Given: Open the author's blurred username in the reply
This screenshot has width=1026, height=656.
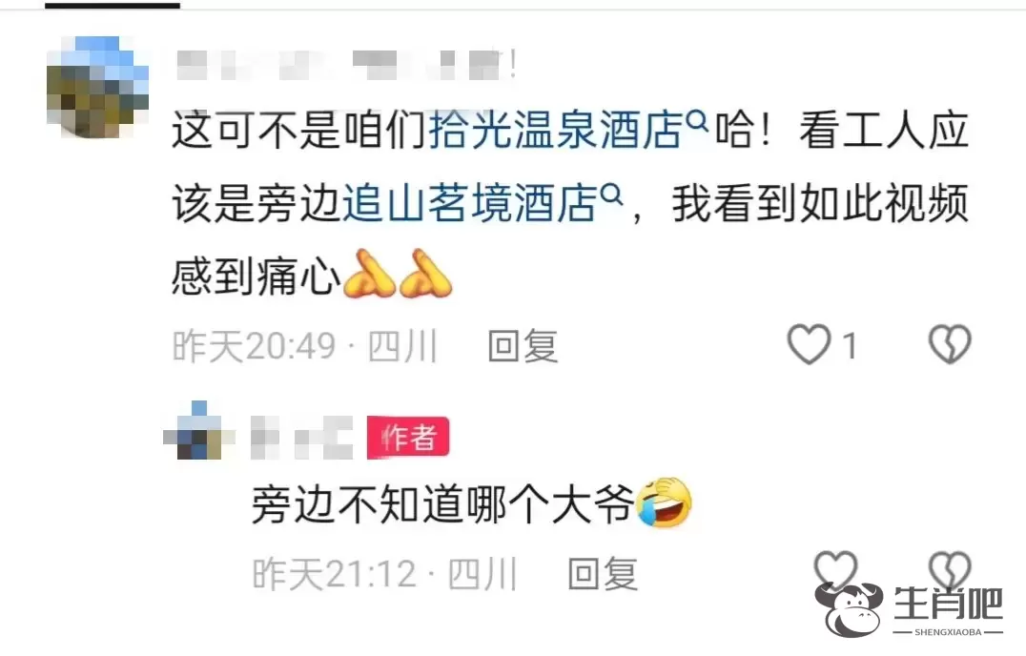Looking at the screenshot, I should 301,438.
